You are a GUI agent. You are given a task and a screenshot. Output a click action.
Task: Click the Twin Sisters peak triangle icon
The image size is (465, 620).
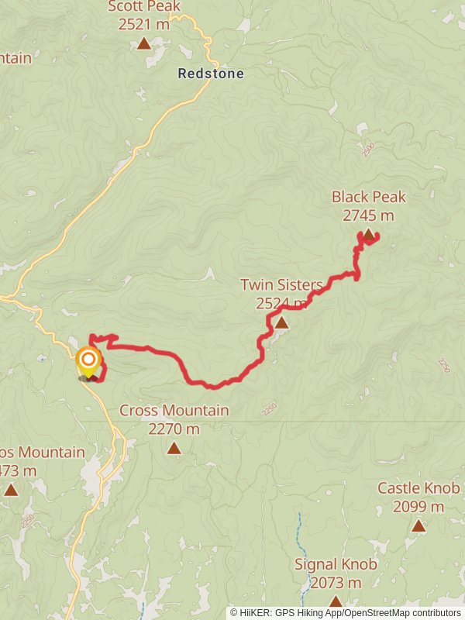click(x=281, y=323)
